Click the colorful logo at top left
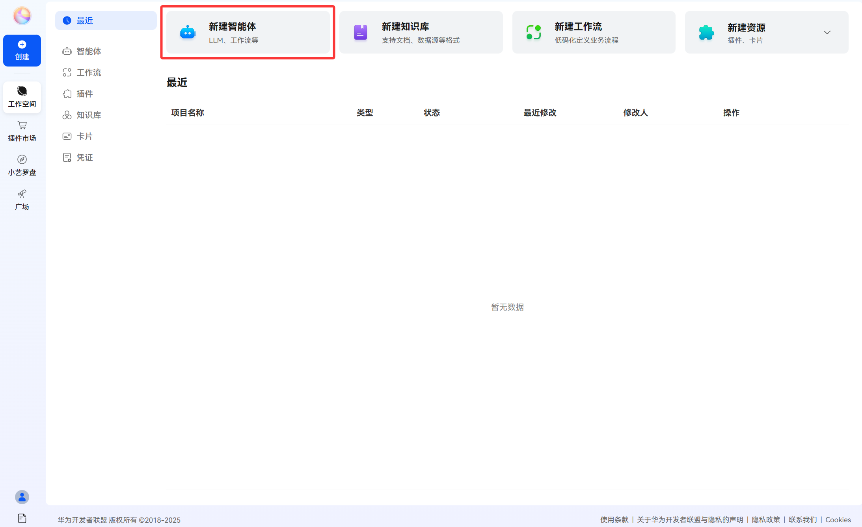 point(22,16)
